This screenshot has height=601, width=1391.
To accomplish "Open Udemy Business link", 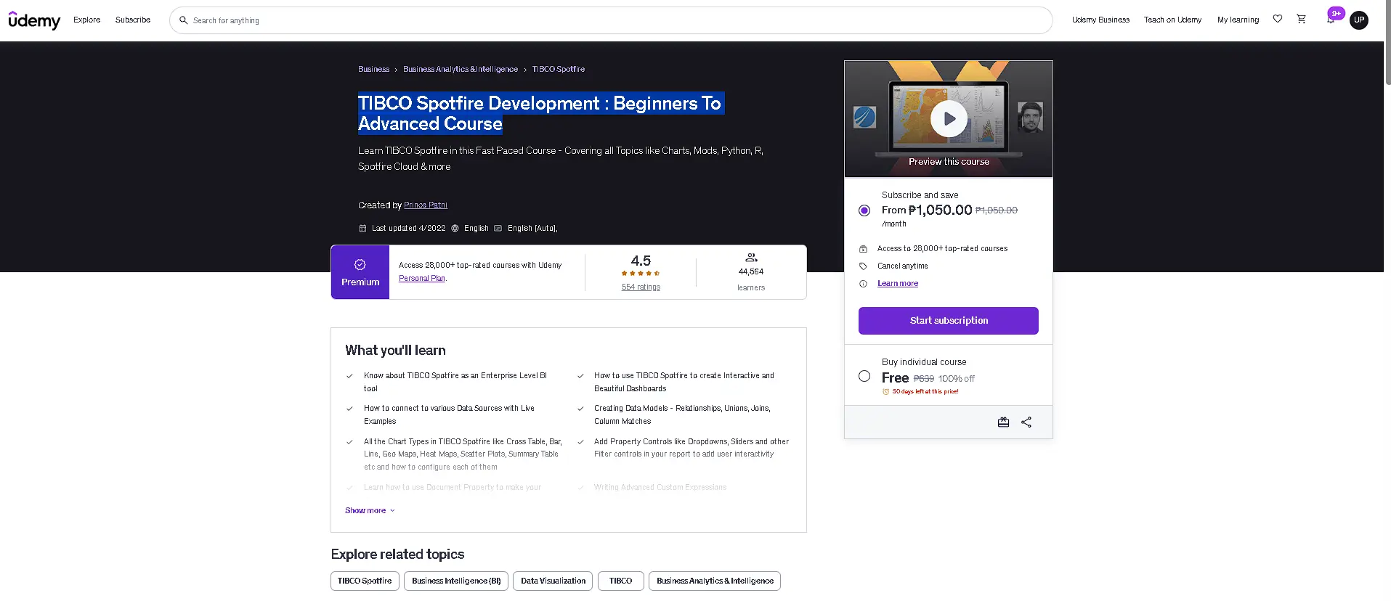I will [1100, 20].
